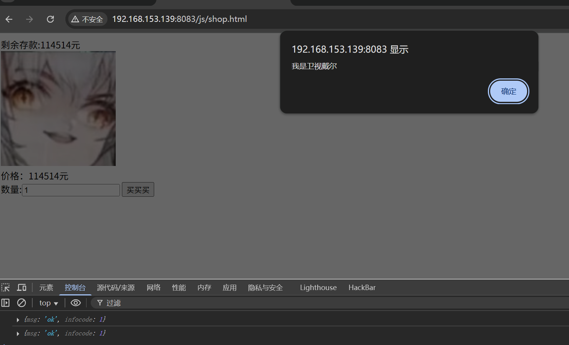Open the 内存 tab
This screenshot has height=345, width=569.
(204, 288)
